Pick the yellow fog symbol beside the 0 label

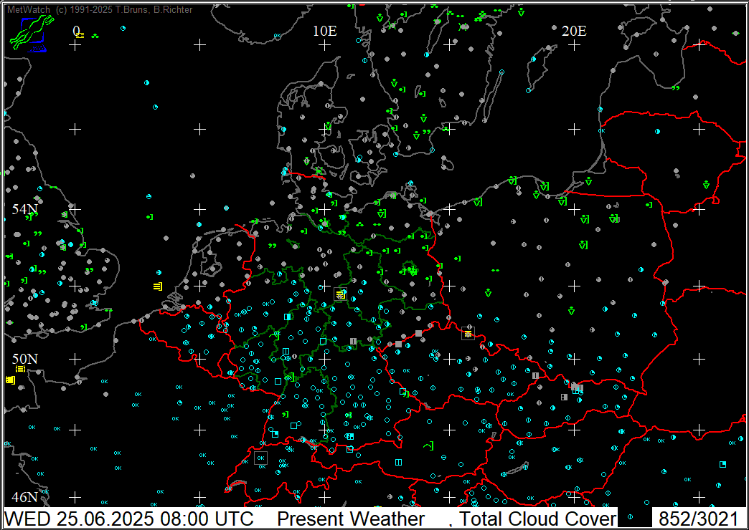pos(80,35)
